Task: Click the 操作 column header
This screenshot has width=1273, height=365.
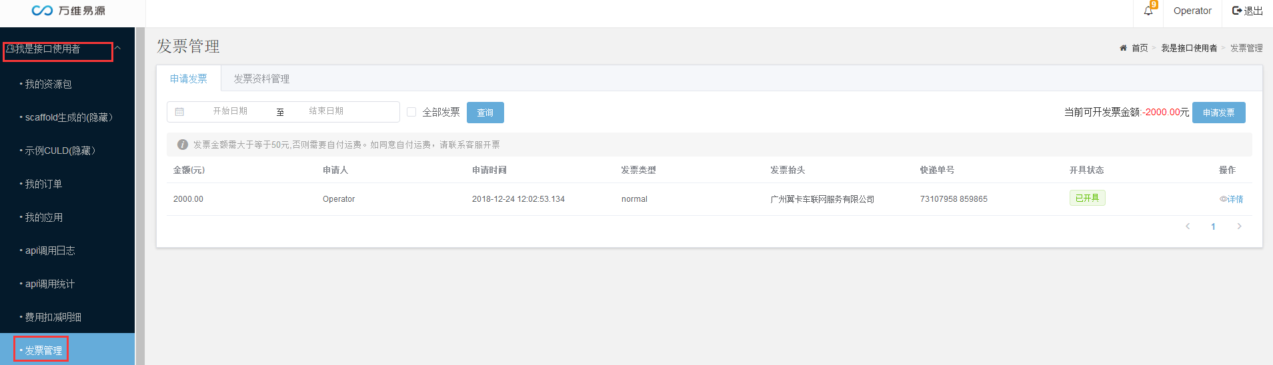Action: click(x=1227, y=170)
